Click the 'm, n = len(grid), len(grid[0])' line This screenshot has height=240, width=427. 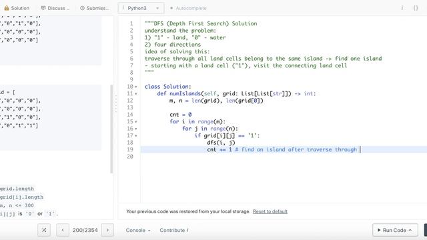coord(216,101)
